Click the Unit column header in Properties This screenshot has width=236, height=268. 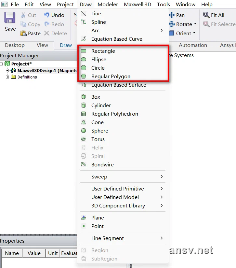(53, 253)
